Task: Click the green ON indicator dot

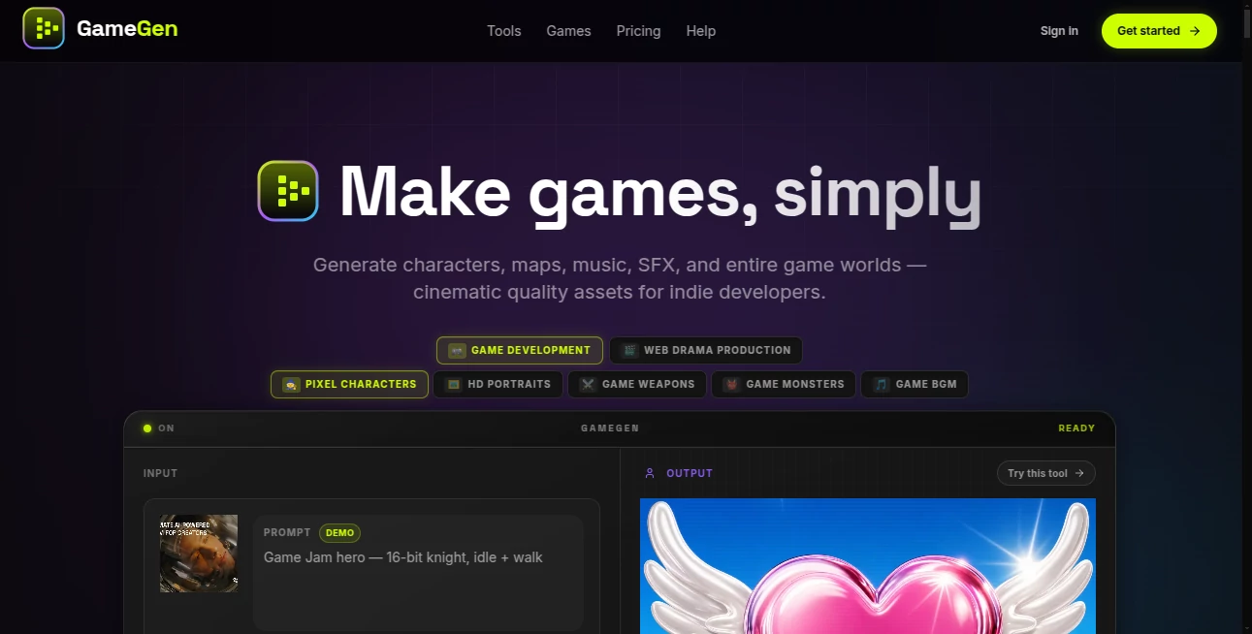Action: point(147,428)
